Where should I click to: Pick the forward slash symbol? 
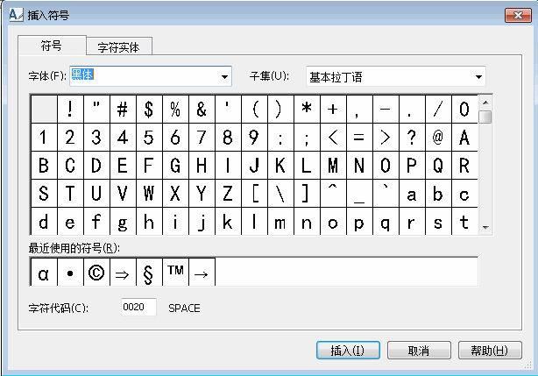(x=438, y=109)
